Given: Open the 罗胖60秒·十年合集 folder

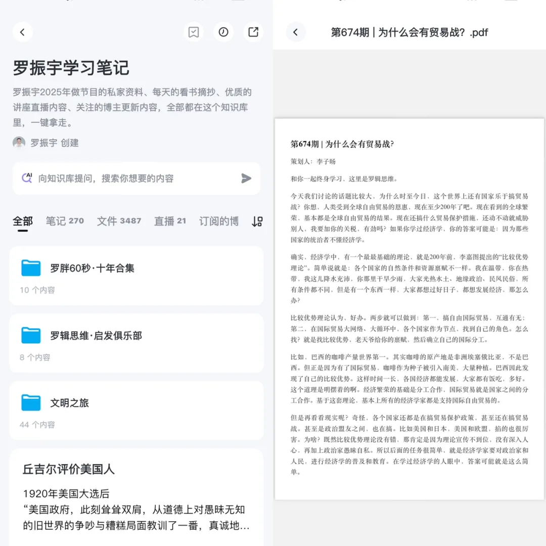Looking at the screenshot, I should coord(136,276).
